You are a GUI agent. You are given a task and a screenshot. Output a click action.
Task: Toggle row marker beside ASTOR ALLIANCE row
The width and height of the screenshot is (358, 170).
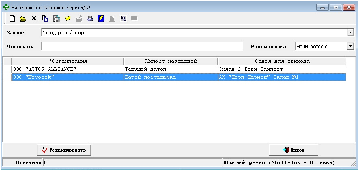tap(7, 69)
